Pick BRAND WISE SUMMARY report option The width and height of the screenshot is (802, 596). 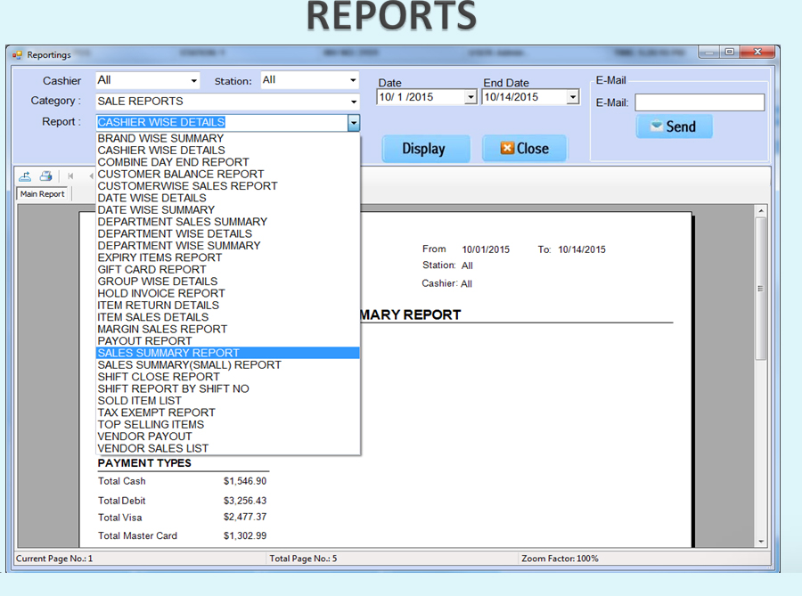point(160,138)
